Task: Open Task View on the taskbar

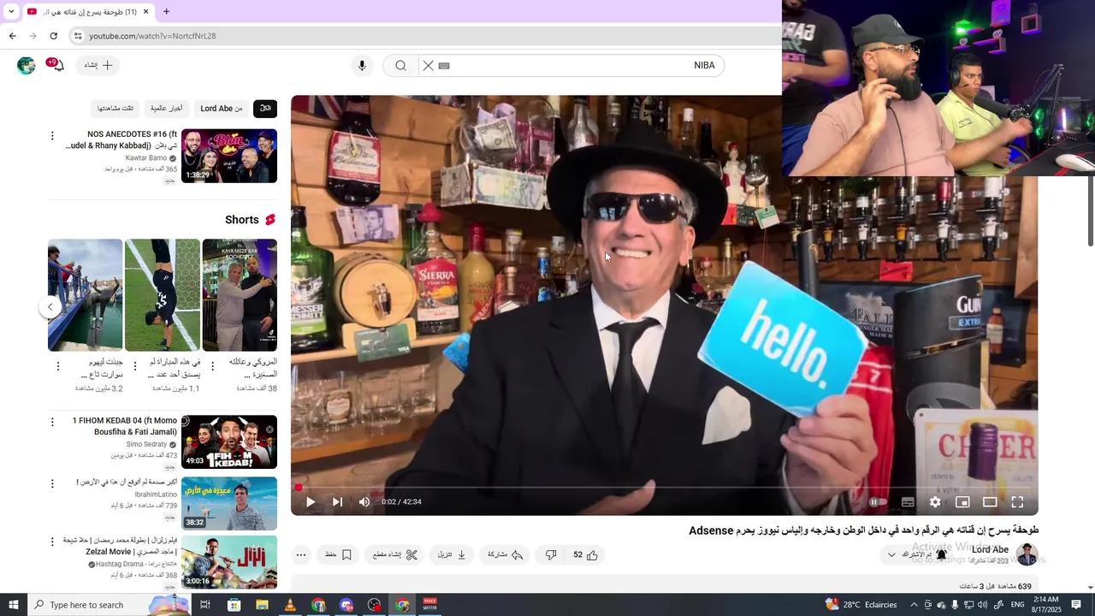Action: pos(205,605)
